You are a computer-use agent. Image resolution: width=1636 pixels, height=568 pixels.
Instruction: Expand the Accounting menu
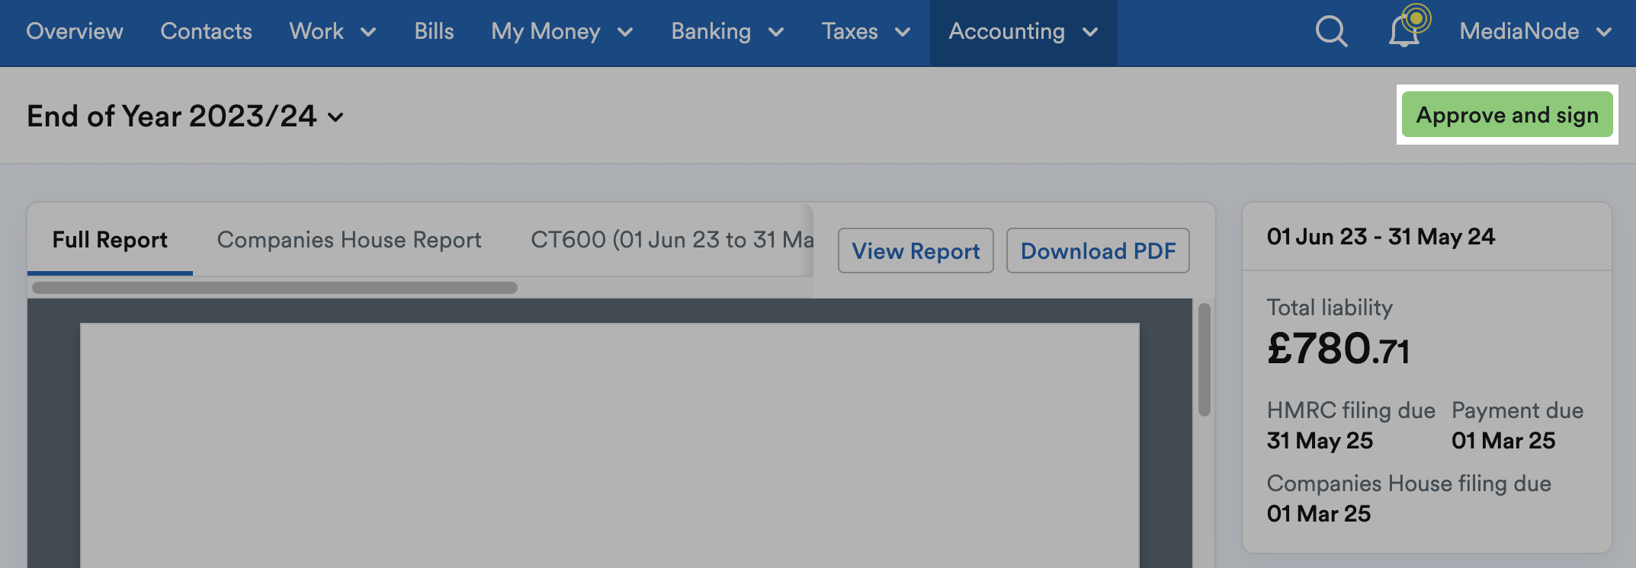(1023, 31)
